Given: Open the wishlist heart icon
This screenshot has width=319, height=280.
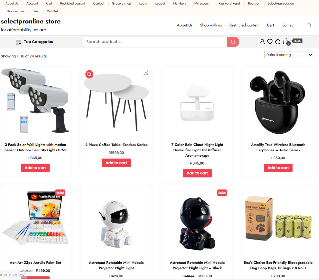Looking at the screenshot, I should click(270, 42).
